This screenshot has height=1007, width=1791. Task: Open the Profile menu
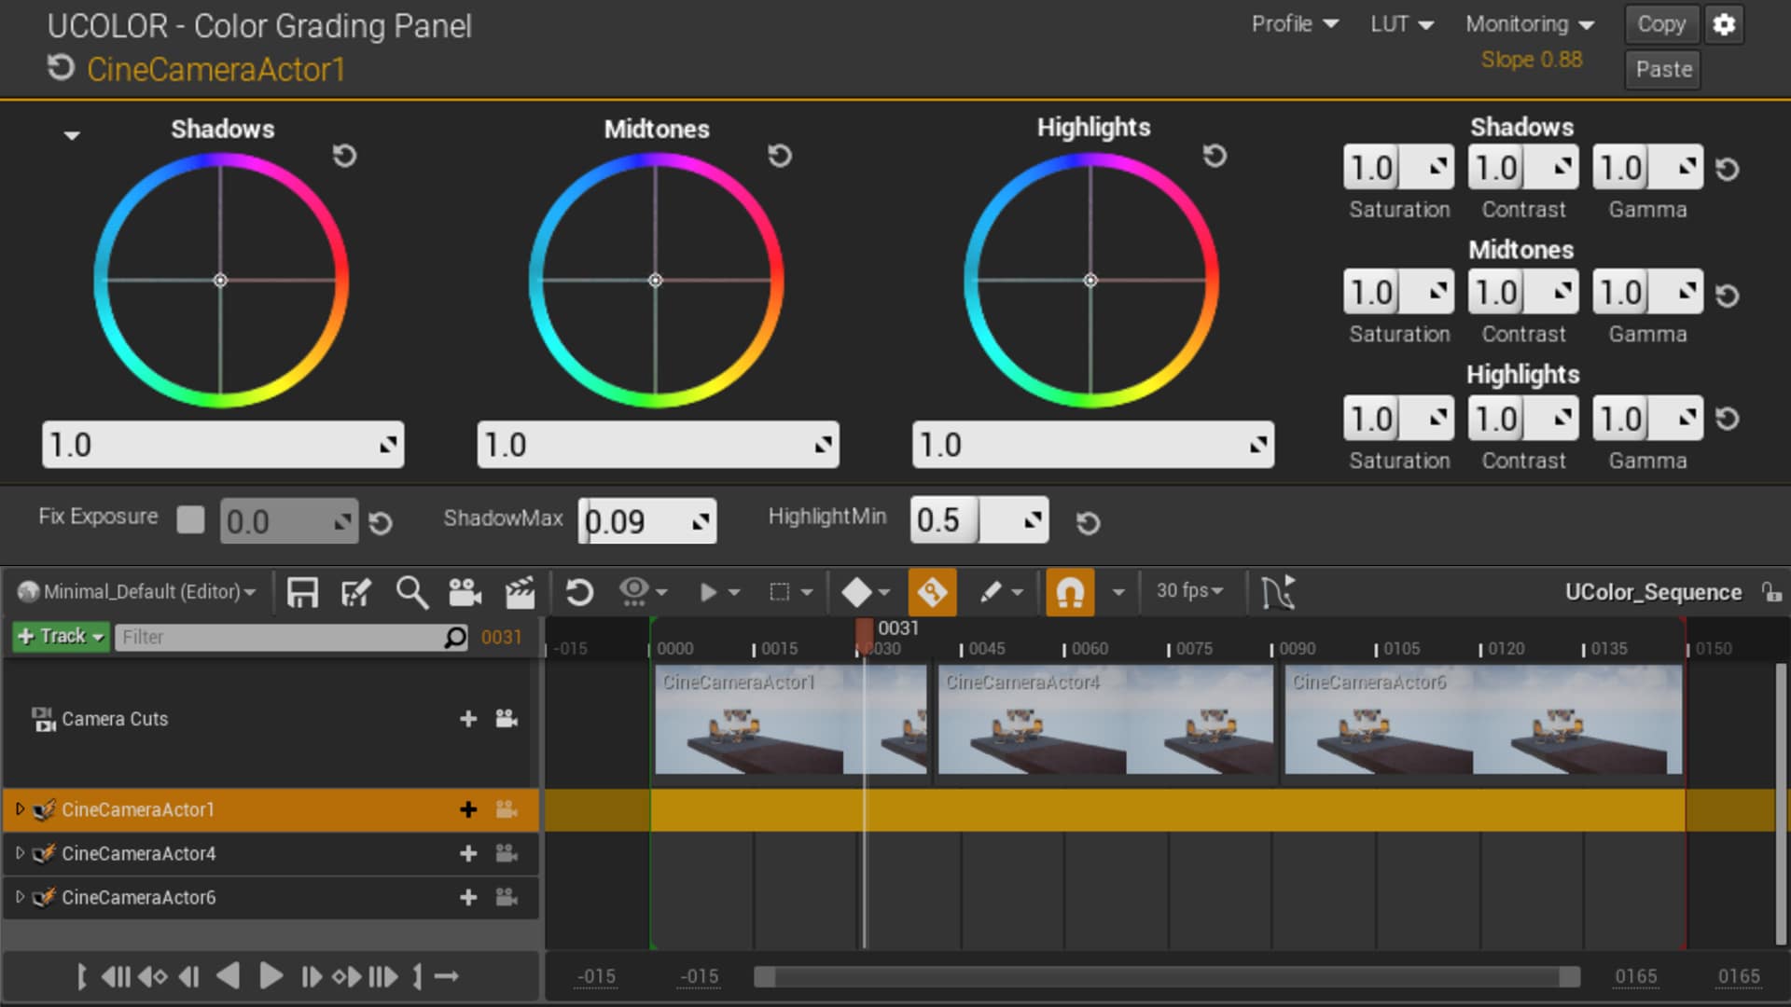click(x=1294, y=24)
